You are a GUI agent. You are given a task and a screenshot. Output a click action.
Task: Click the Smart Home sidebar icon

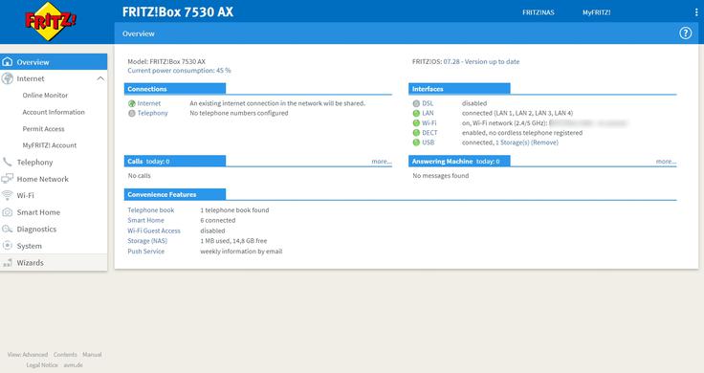coord(8,212)
